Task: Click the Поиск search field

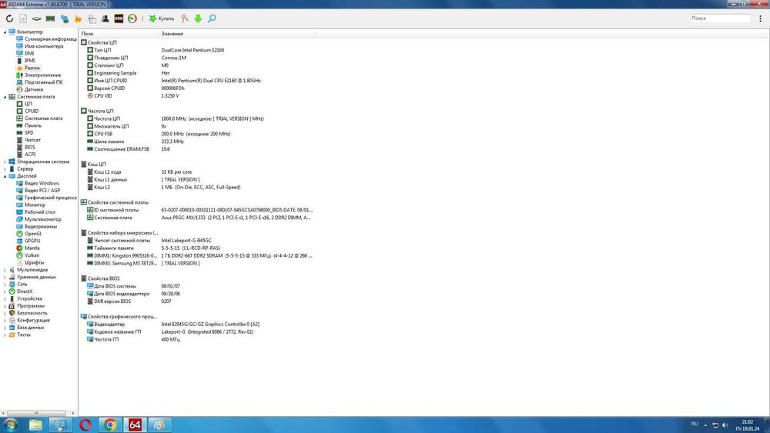Action: pos(720,18)
